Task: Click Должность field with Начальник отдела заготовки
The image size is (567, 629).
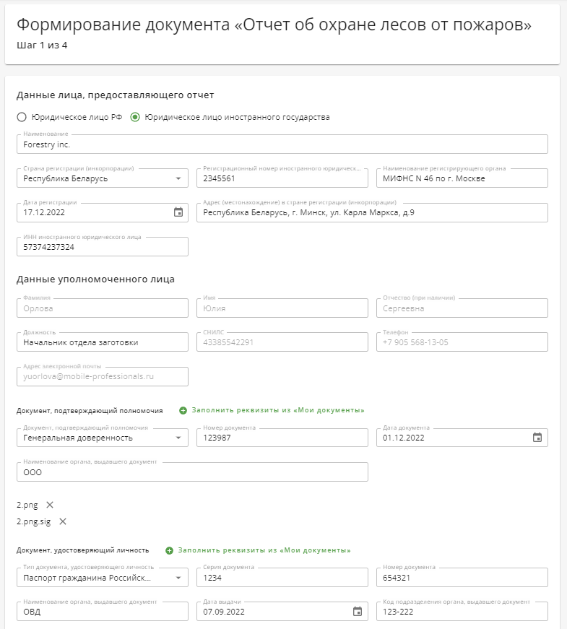Action: [103, 342]
